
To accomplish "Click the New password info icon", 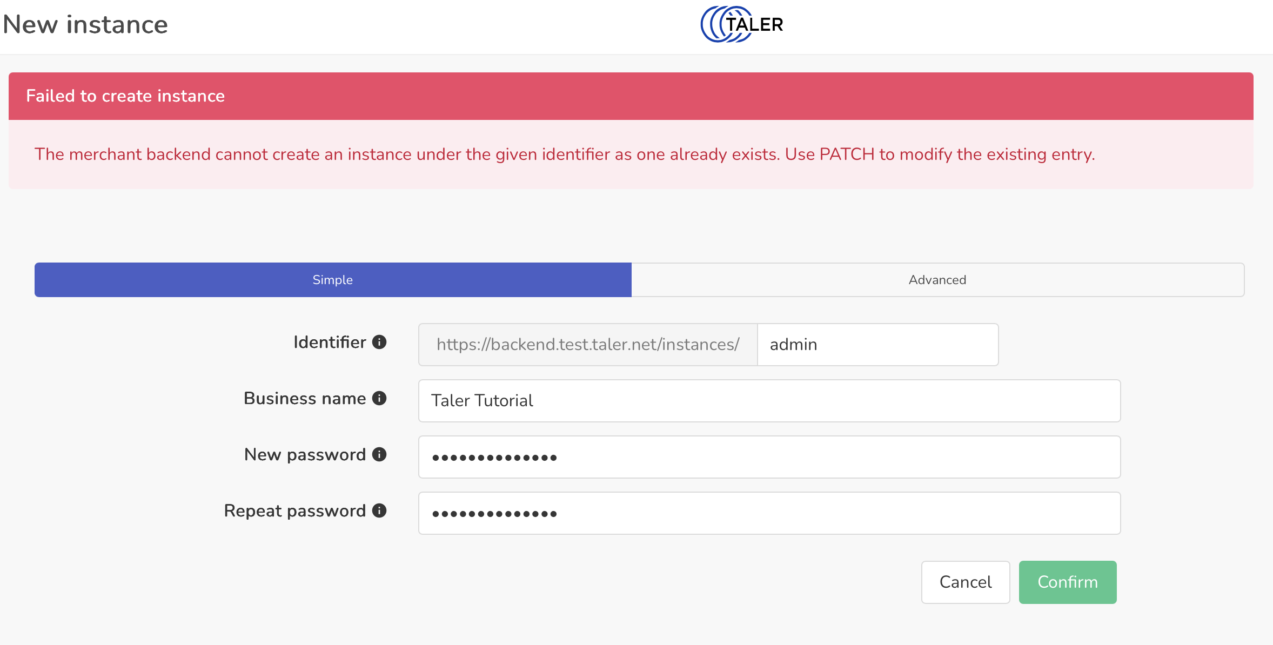I will tap(379, 454).
